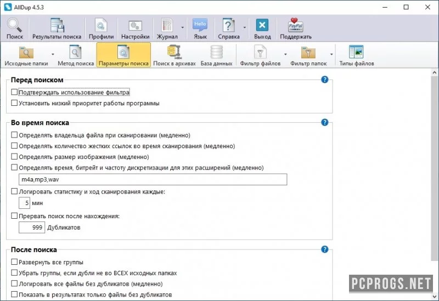439x301 pixels.
Task: Open Типы файлов section
Action: click(356, 55)
